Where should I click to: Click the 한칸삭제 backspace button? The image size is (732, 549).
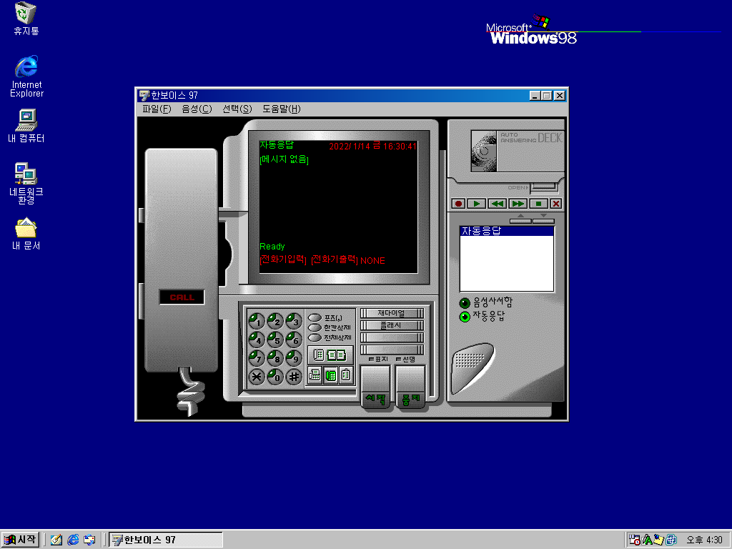coord(315,327)
